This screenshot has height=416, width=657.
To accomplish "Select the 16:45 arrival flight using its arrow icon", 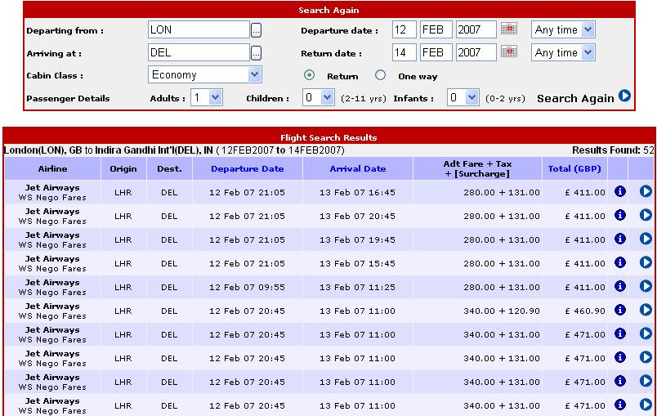I will [646, 191].
